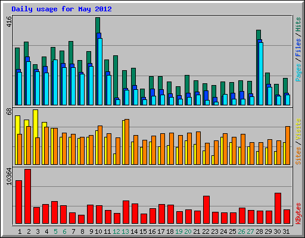Click day 15 on the x-axis
This screenshot has width=305, height=238.
(x=143, y=231)
